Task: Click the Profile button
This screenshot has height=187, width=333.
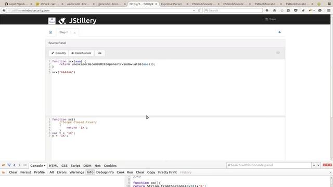Action: click(x=40, y=172)
